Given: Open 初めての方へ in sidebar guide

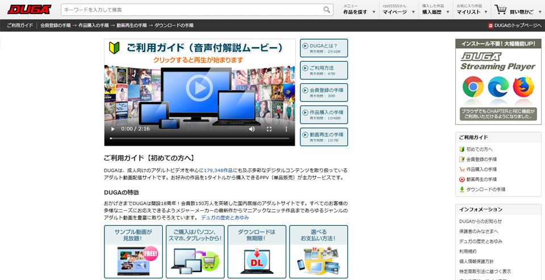Looking at the screenshot, I should click(479, 149).
